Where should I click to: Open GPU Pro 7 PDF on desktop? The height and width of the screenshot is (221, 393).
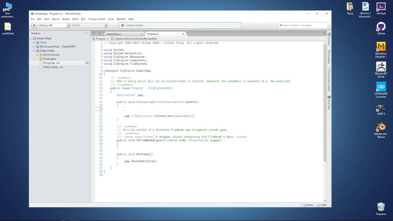pos(365,10)
